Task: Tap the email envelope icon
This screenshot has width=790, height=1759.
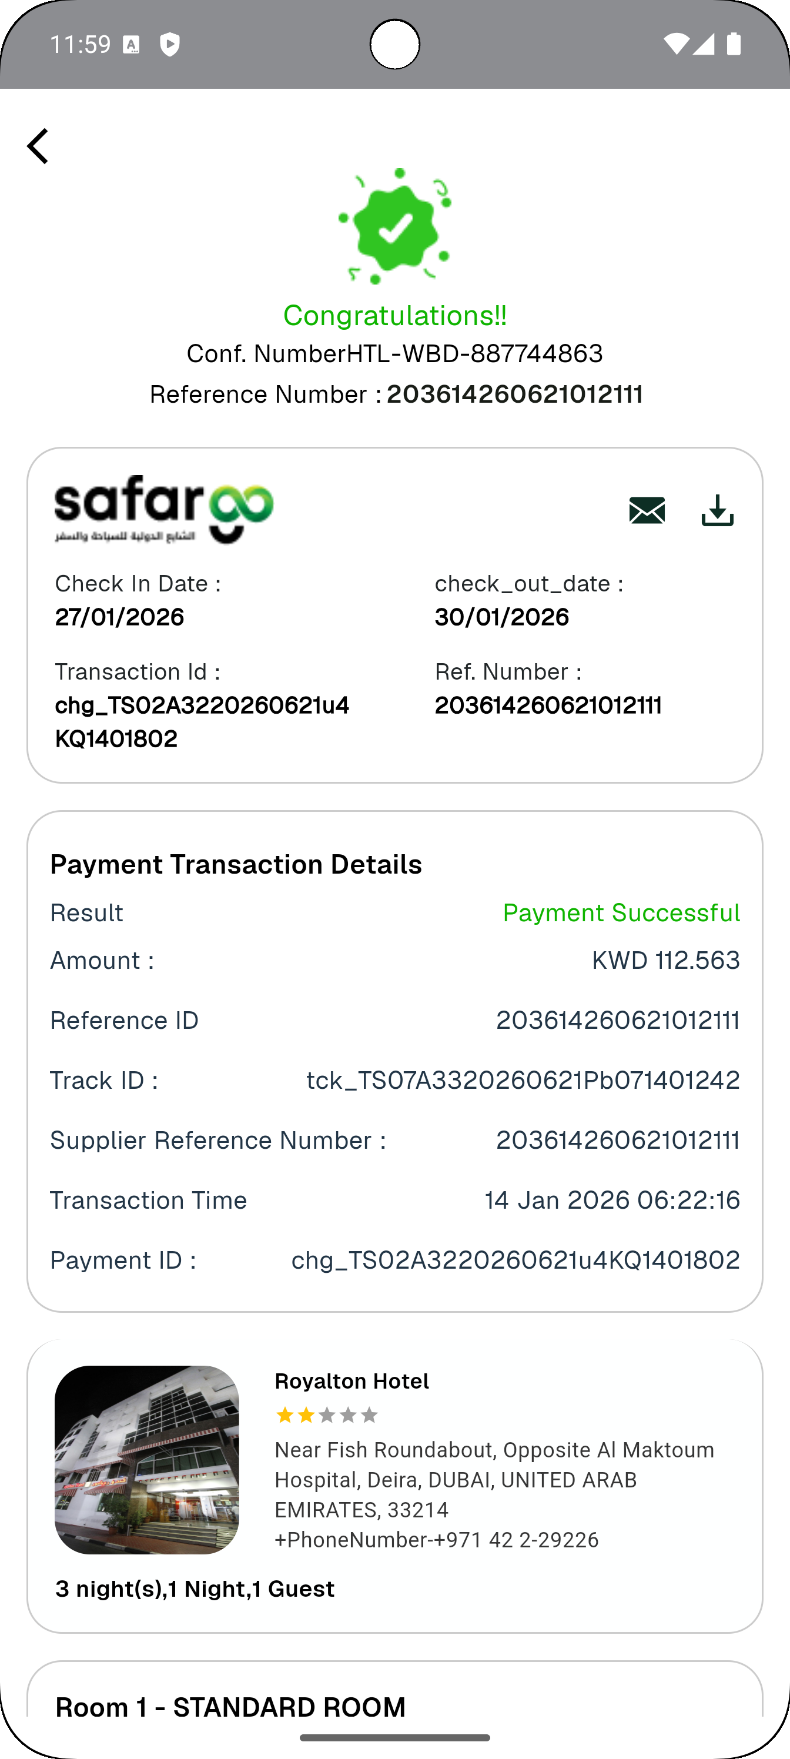Action: click(x=647, y=511)
